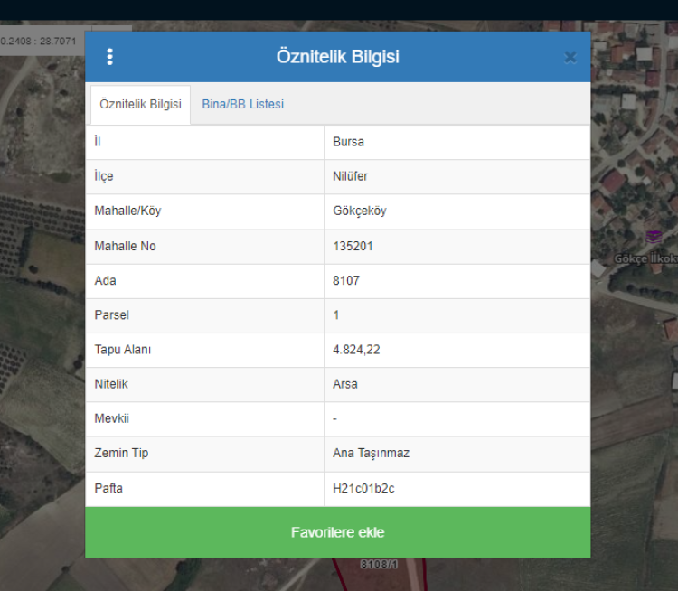This screenshot has height=591, width=678.
Task: Click the Tapu Alanı value 4.824,22
Action: tap(356, 350)
